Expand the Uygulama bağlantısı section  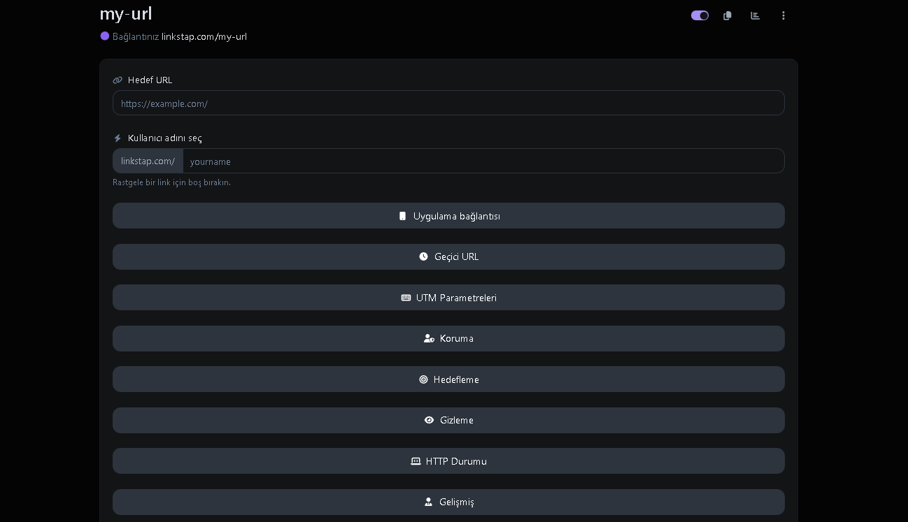(x=448, y=216)
